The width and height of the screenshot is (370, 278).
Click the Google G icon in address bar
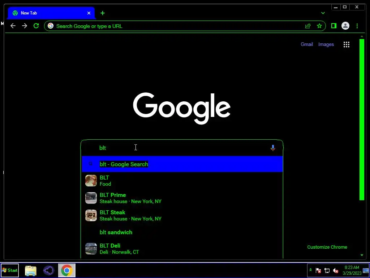click(x=51, y=26)
